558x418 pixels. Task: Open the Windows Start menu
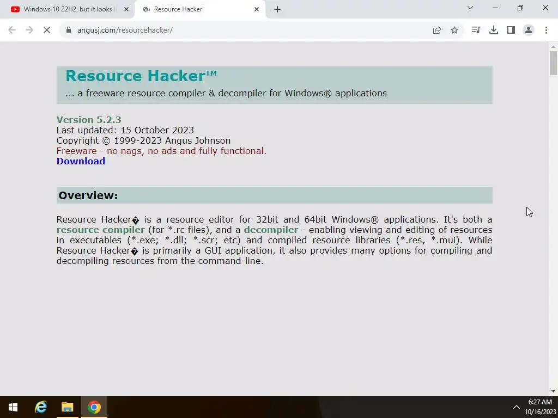tap(13, 407)
